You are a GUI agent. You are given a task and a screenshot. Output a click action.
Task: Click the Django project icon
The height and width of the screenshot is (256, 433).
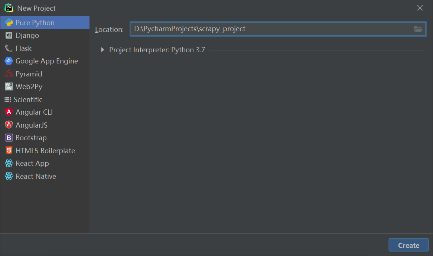click(9, 36)
